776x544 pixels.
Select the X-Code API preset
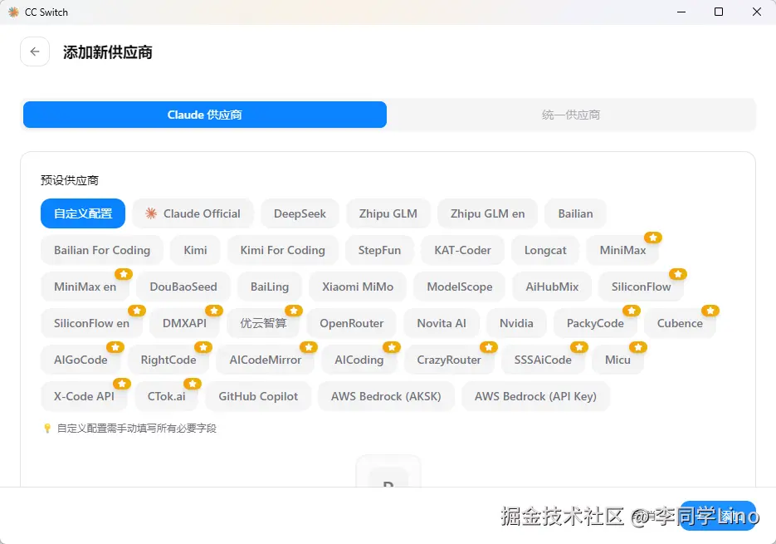(84, 396)
